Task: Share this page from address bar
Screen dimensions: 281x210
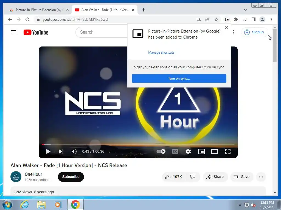Action: 207,19
